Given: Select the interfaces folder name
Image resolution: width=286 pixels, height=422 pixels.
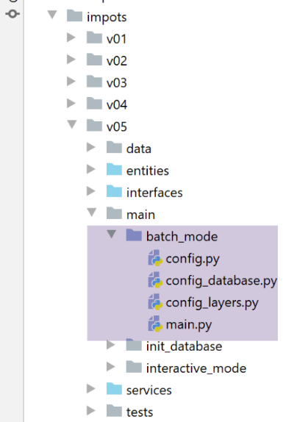Looking at the screenshot, I should [x=154, y=193].
